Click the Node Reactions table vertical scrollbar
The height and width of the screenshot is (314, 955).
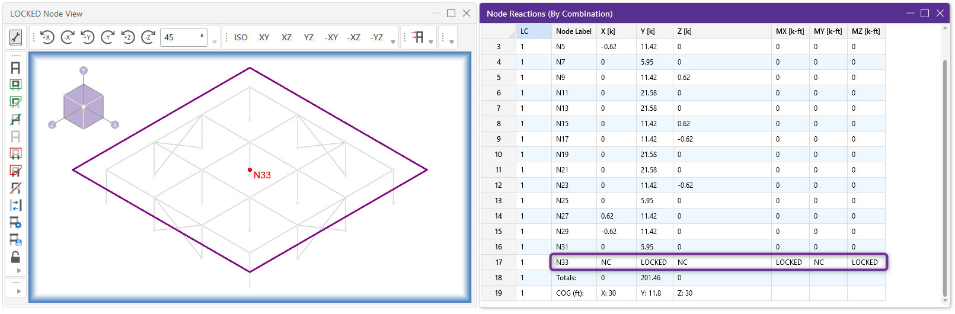[945, 178]
